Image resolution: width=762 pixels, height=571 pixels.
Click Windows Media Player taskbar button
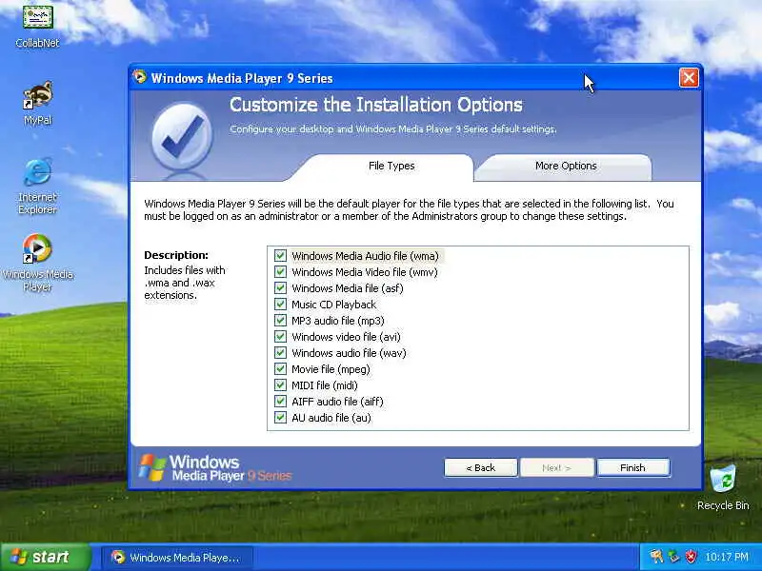(x=177, y=558)
